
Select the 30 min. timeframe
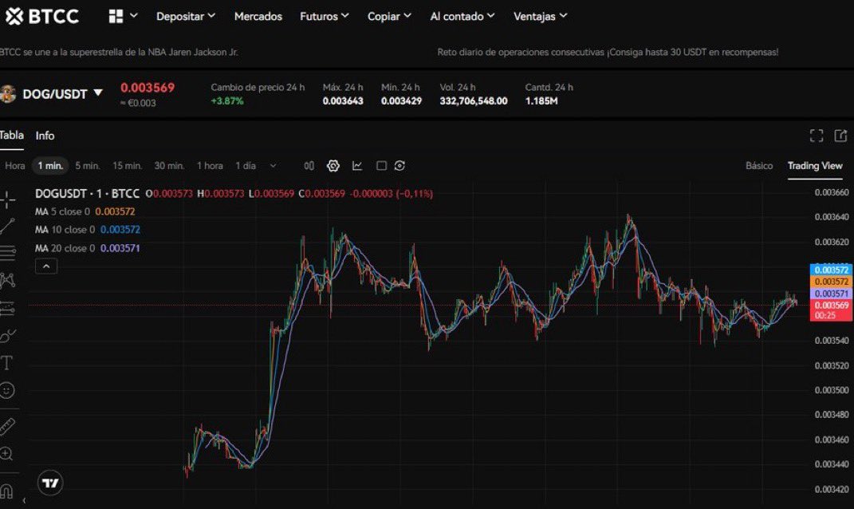[169, 166]
